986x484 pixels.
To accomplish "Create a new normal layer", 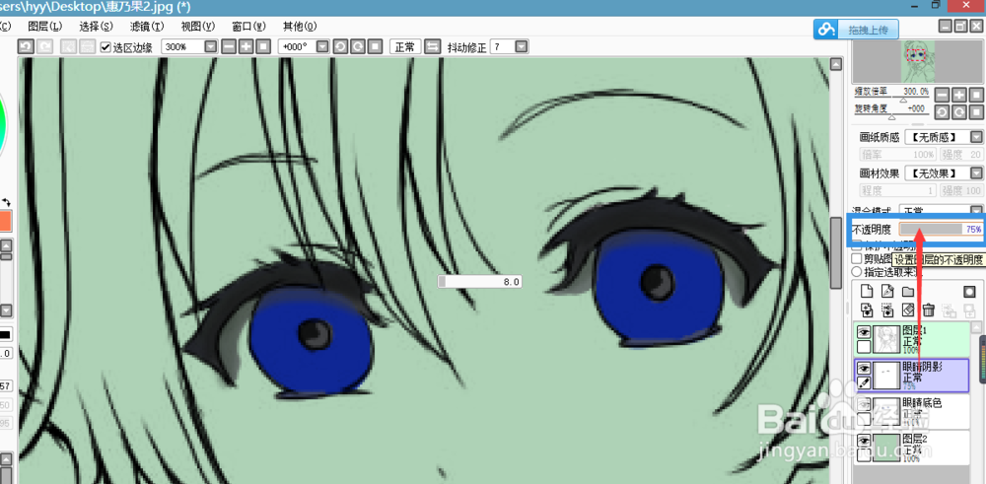I will (867, 292).
